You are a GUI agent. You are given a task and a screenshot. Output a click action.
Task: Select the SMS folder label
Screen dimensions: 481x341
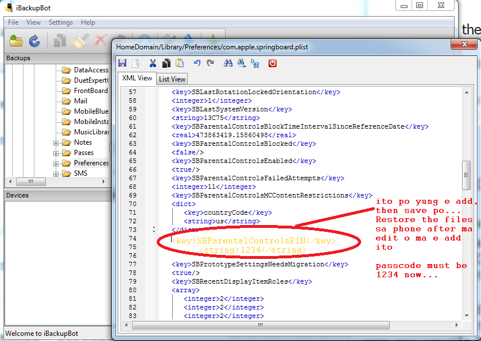point(81,173)
